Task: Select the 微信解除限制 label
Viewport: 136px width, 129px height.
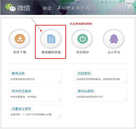Action: click(51, 52)
